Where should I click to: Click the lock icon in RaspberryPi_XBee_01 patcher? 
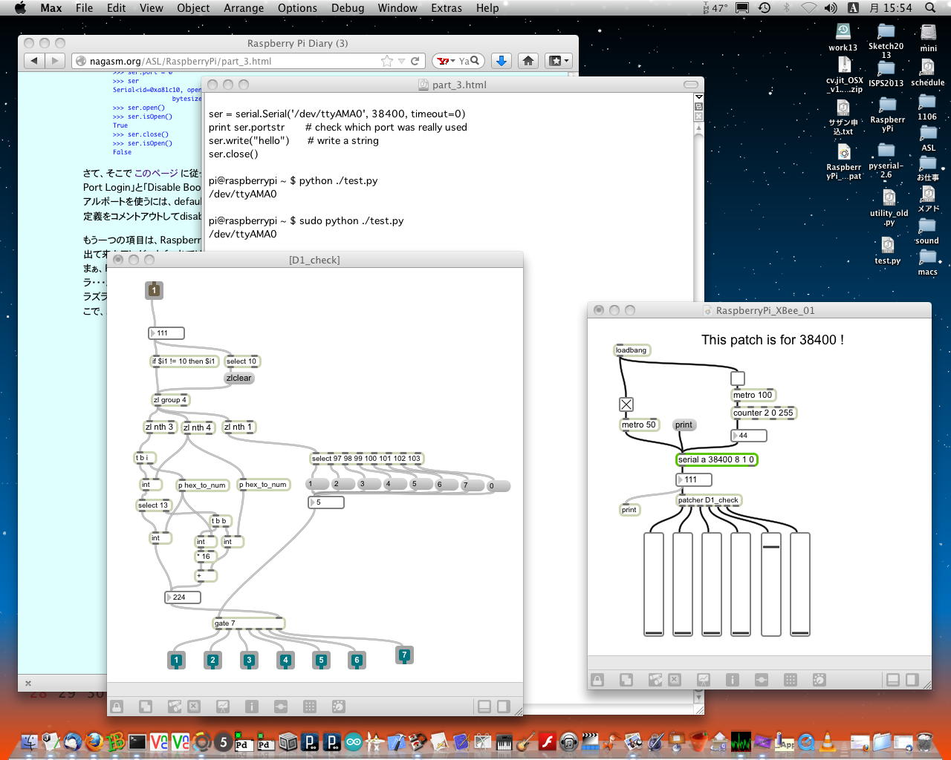point(597,680)
